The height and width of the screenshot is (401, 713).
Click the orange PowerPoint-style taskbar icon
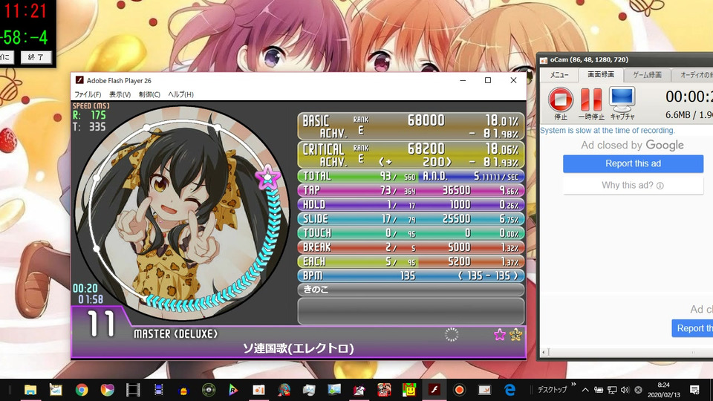(x=258, y=390)
